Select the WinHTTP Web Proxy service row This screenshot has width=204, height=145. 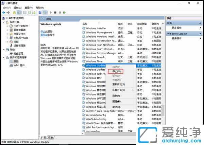[121, 111]
